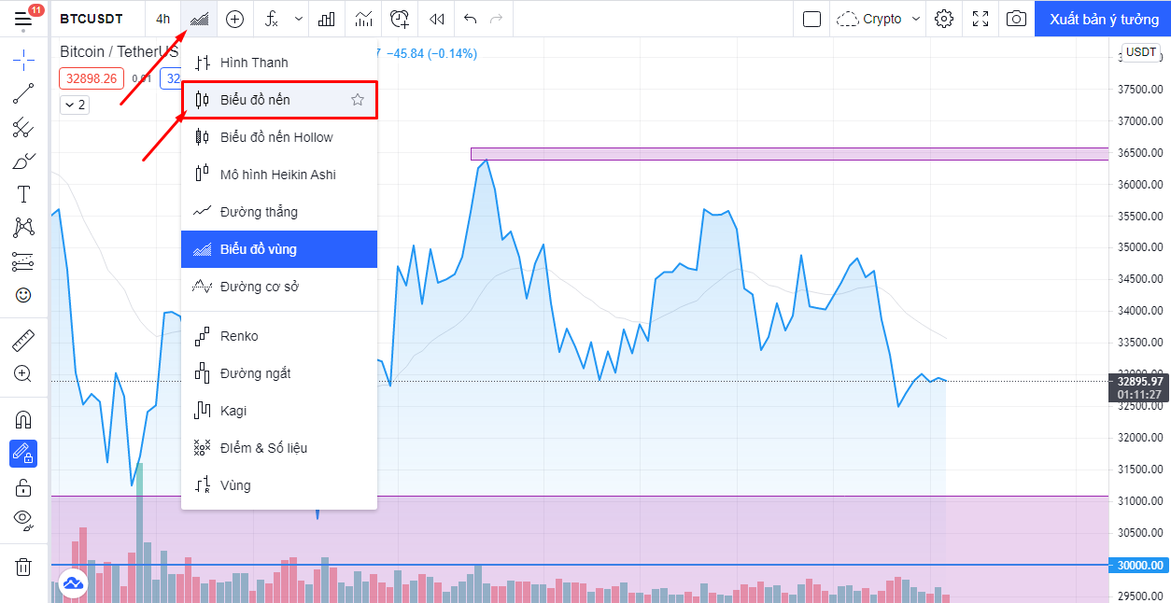1171x603 pixels.
Task: Click the undo arrow in top toolbar
Action: click(x=470, y=19)
